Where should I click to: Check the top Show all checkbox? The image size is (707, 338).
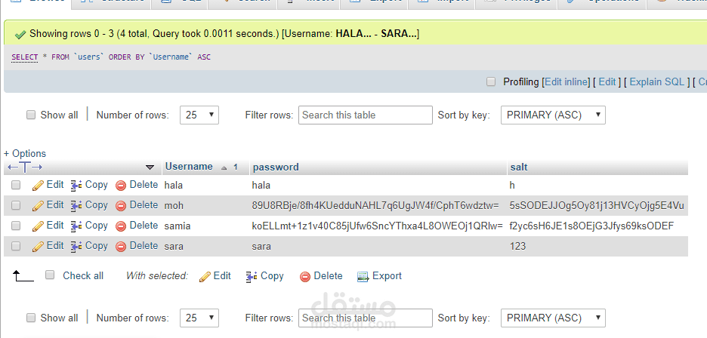point(31,115)
